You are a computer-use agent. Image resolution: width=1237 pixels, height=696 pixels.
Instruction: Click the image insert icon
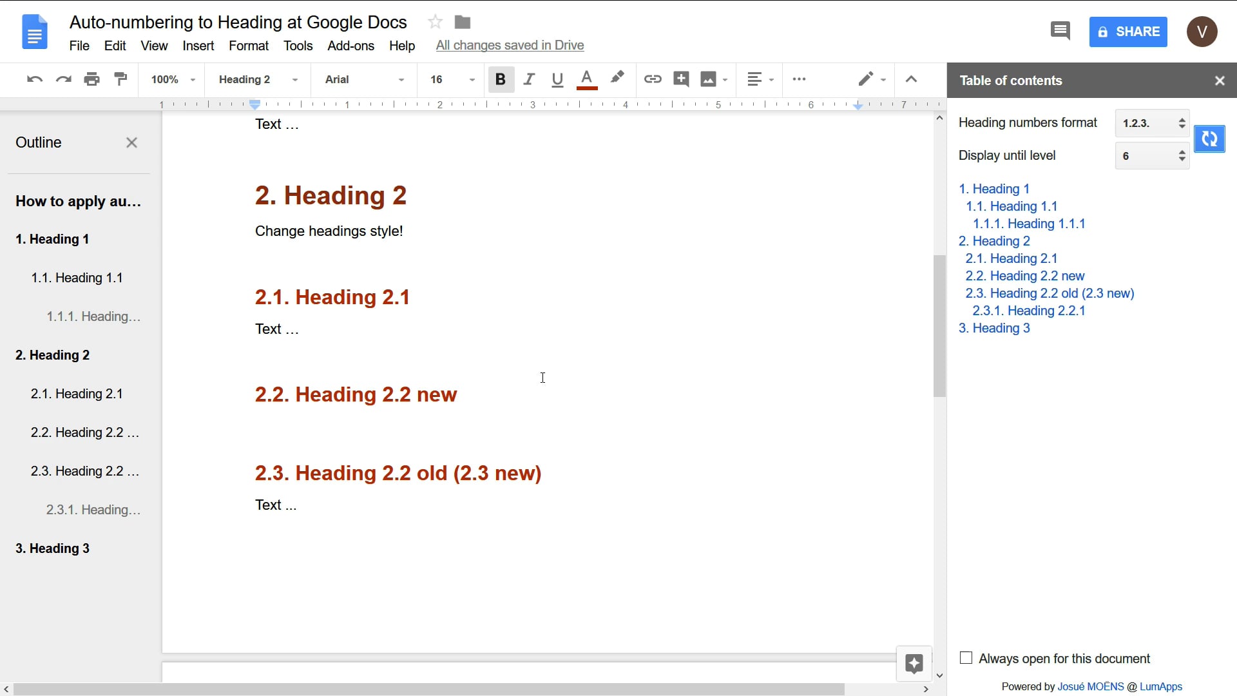(x=709, y=79)
